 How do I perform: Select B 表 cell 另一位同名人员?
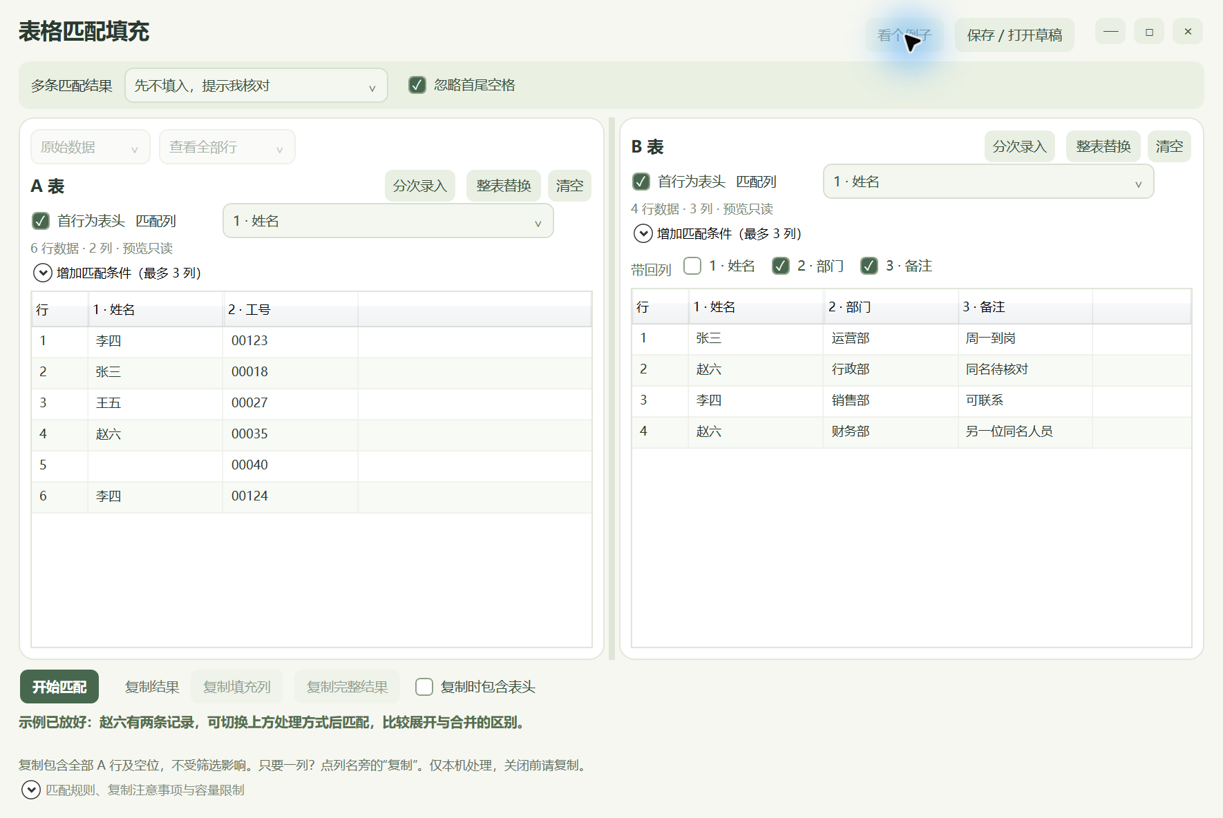point(1025,431)
